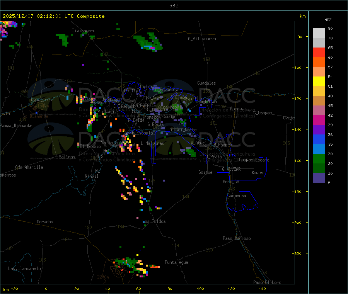The width and height of the screenshot is (348, 294).
Task: Select the amber 51 dBZ legend swatch
Action: [319, 91]
